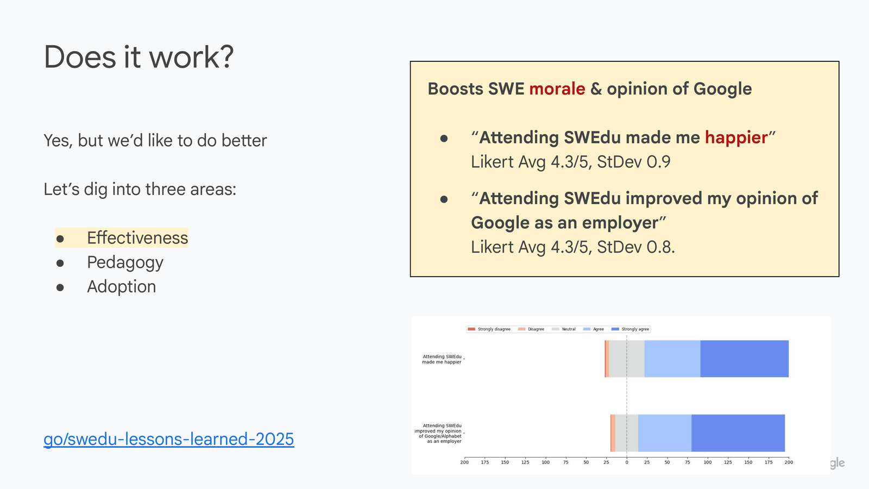This screenshot has width=869, height=489.
Task: Click the light blue Agree segment of the happier bar
Action: pyautogui.click(x=672, y=359)
